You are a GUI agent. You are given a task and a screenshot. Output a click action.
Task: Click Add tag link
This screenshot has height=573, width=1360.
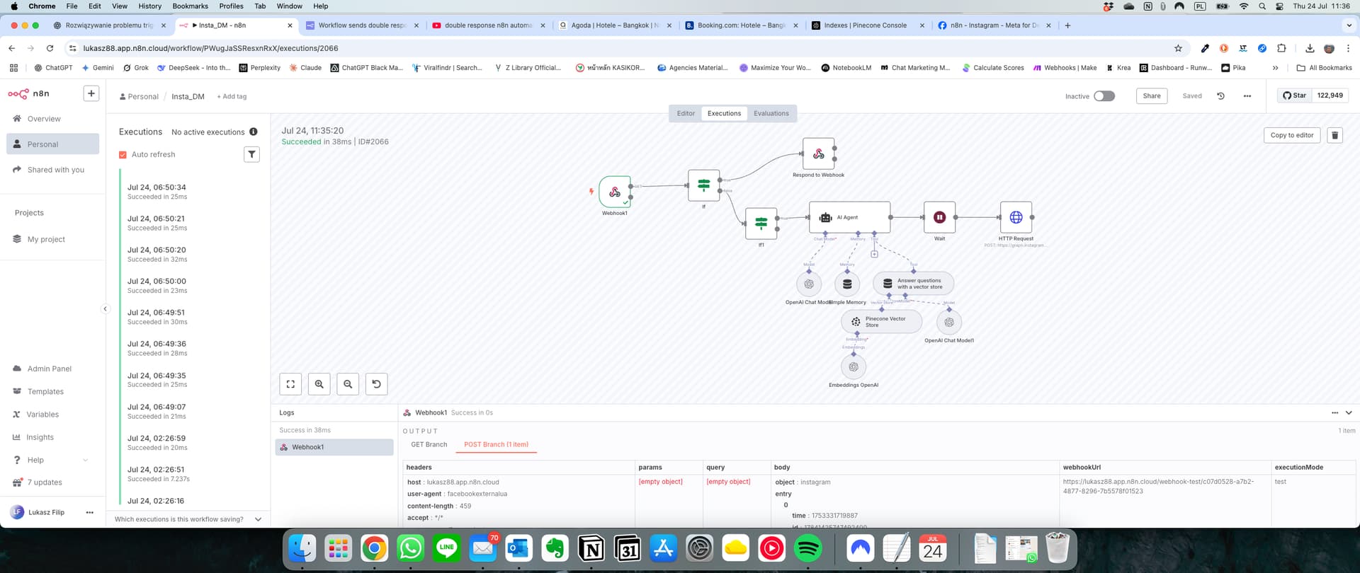click(x=232, y=96)
